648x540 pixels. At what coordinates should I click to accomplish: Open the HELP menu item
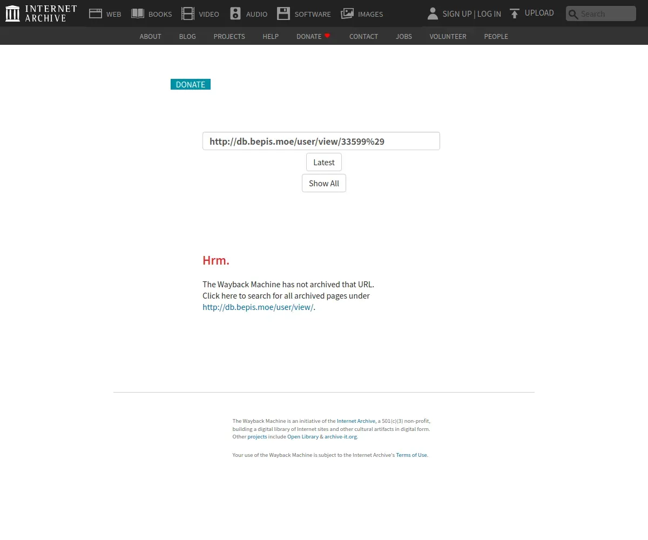coord(271,36)
